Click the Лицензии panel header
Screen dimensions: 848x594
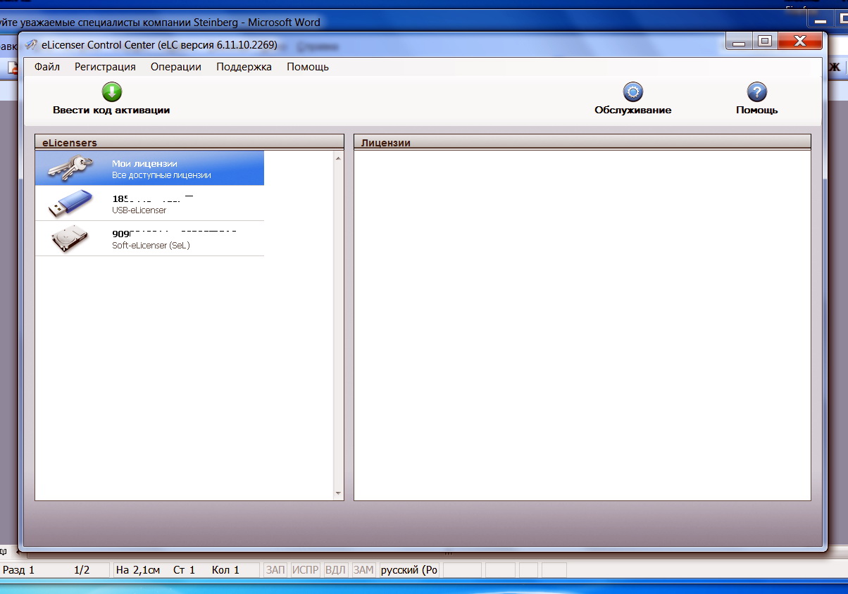582,142
